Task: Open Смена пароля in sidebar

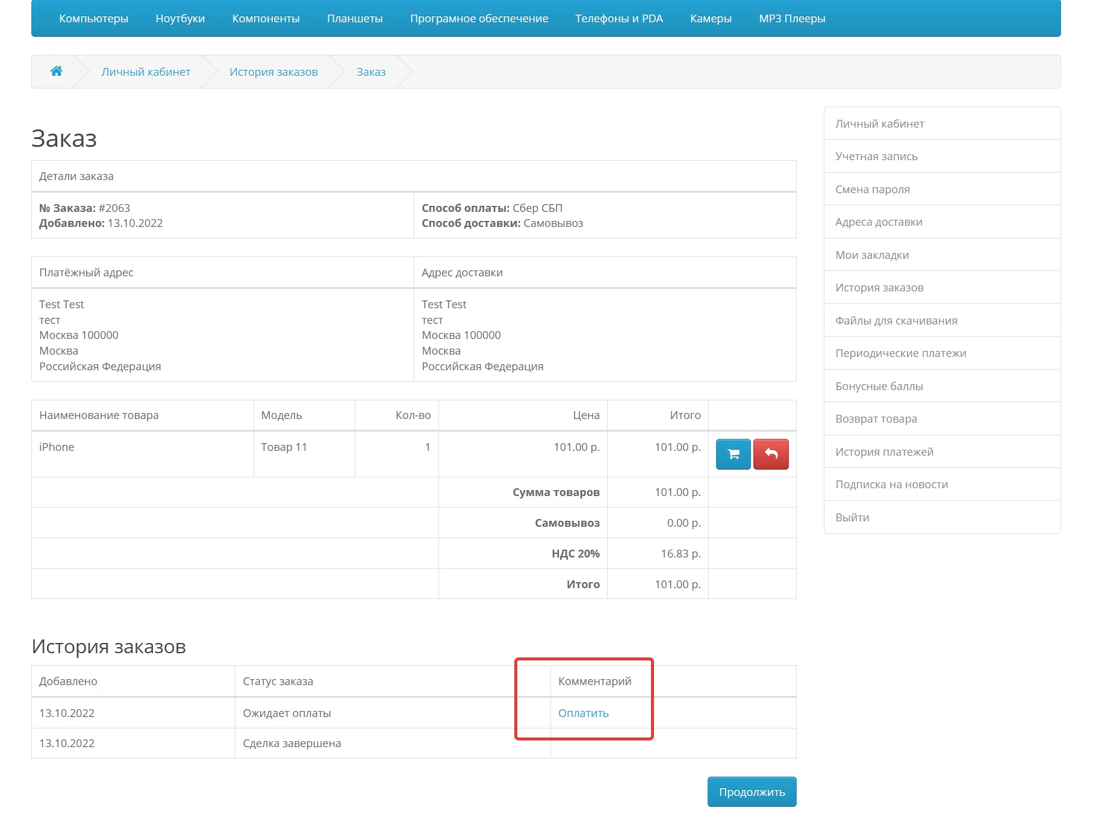Action: pyautogui.click(x=942, y=189)
